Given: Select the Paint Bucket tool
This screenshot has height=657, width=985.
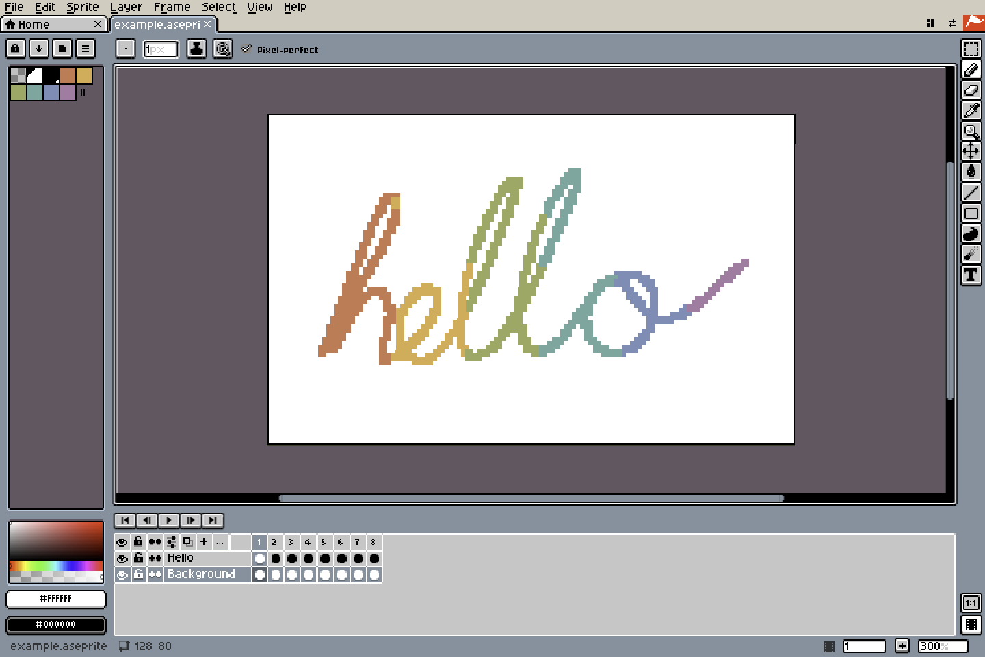Looking at the screenshot, I should click(x=971, y=172).
